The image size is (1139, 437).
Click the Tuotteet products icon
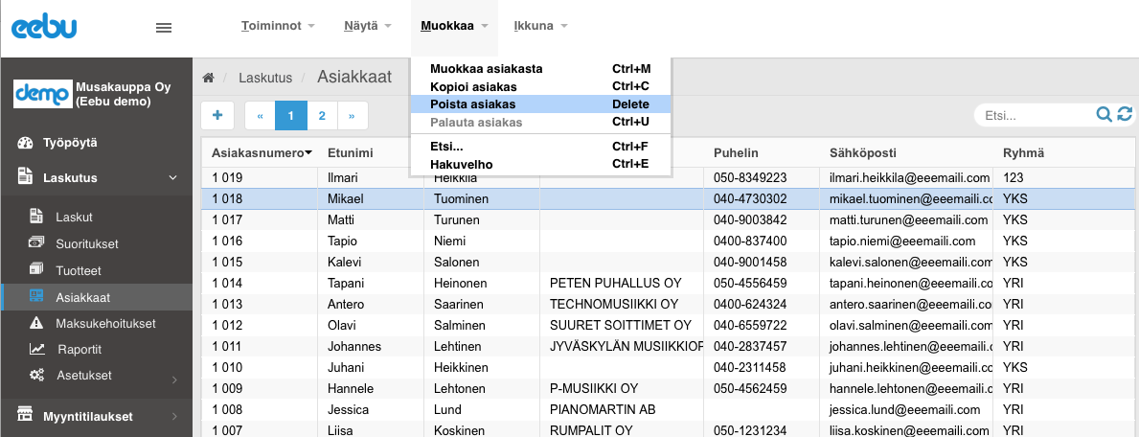(x=35, y=269)
